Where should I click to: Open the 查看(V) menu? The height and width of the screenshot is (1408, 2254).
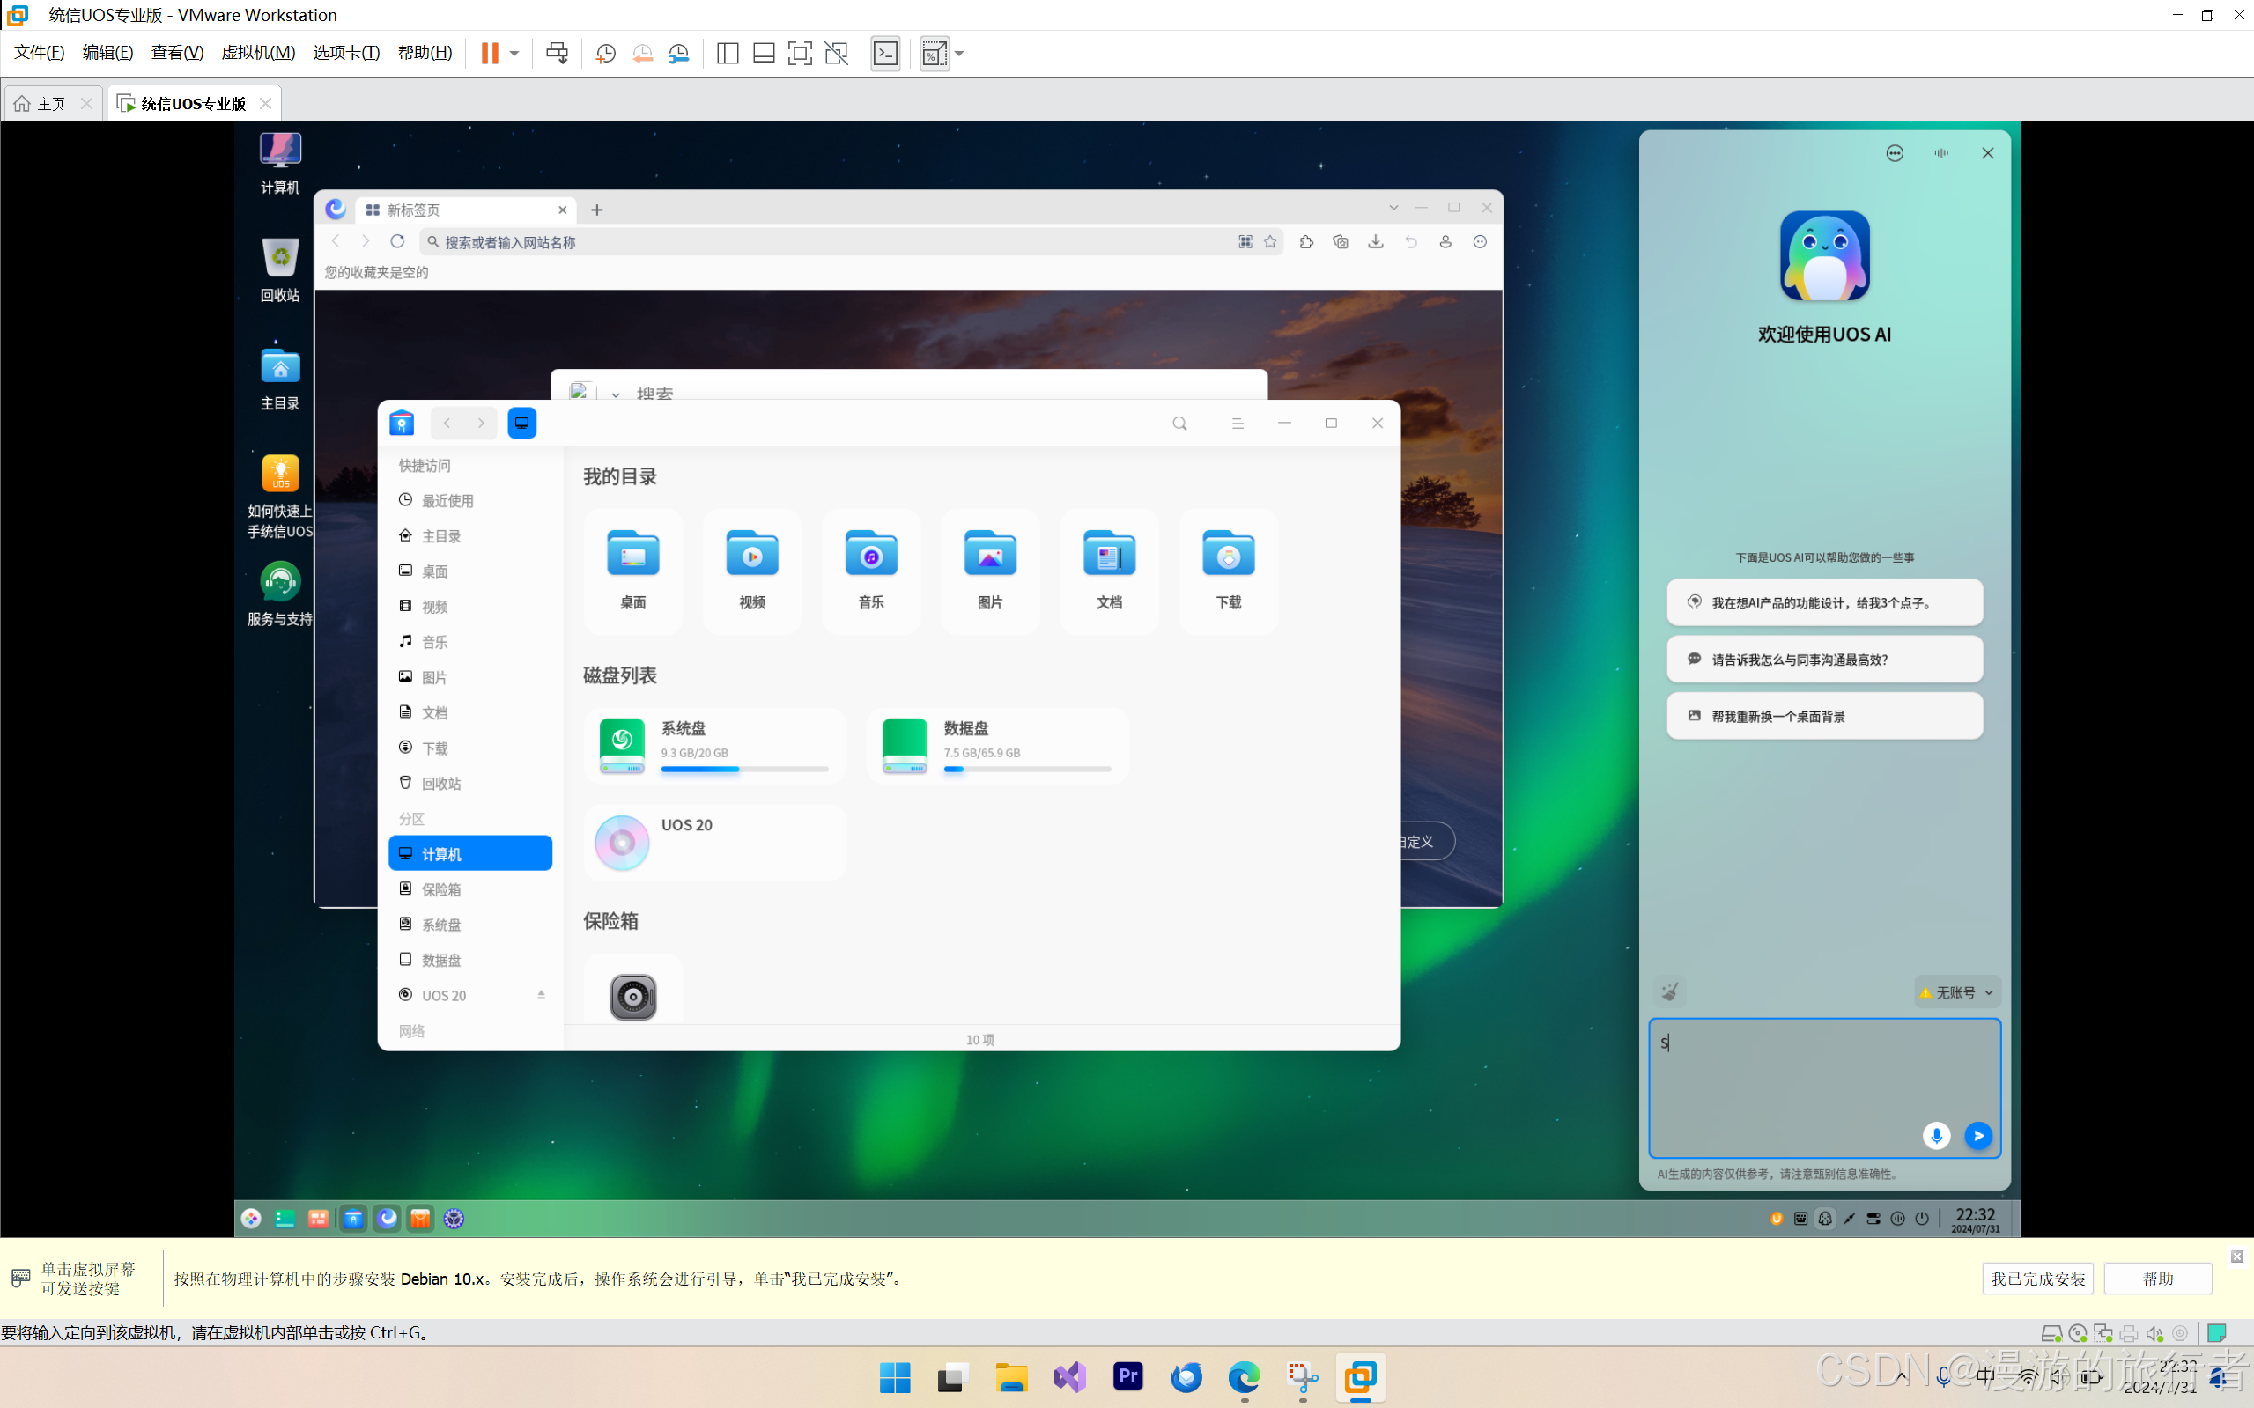[x=177, y=52]
